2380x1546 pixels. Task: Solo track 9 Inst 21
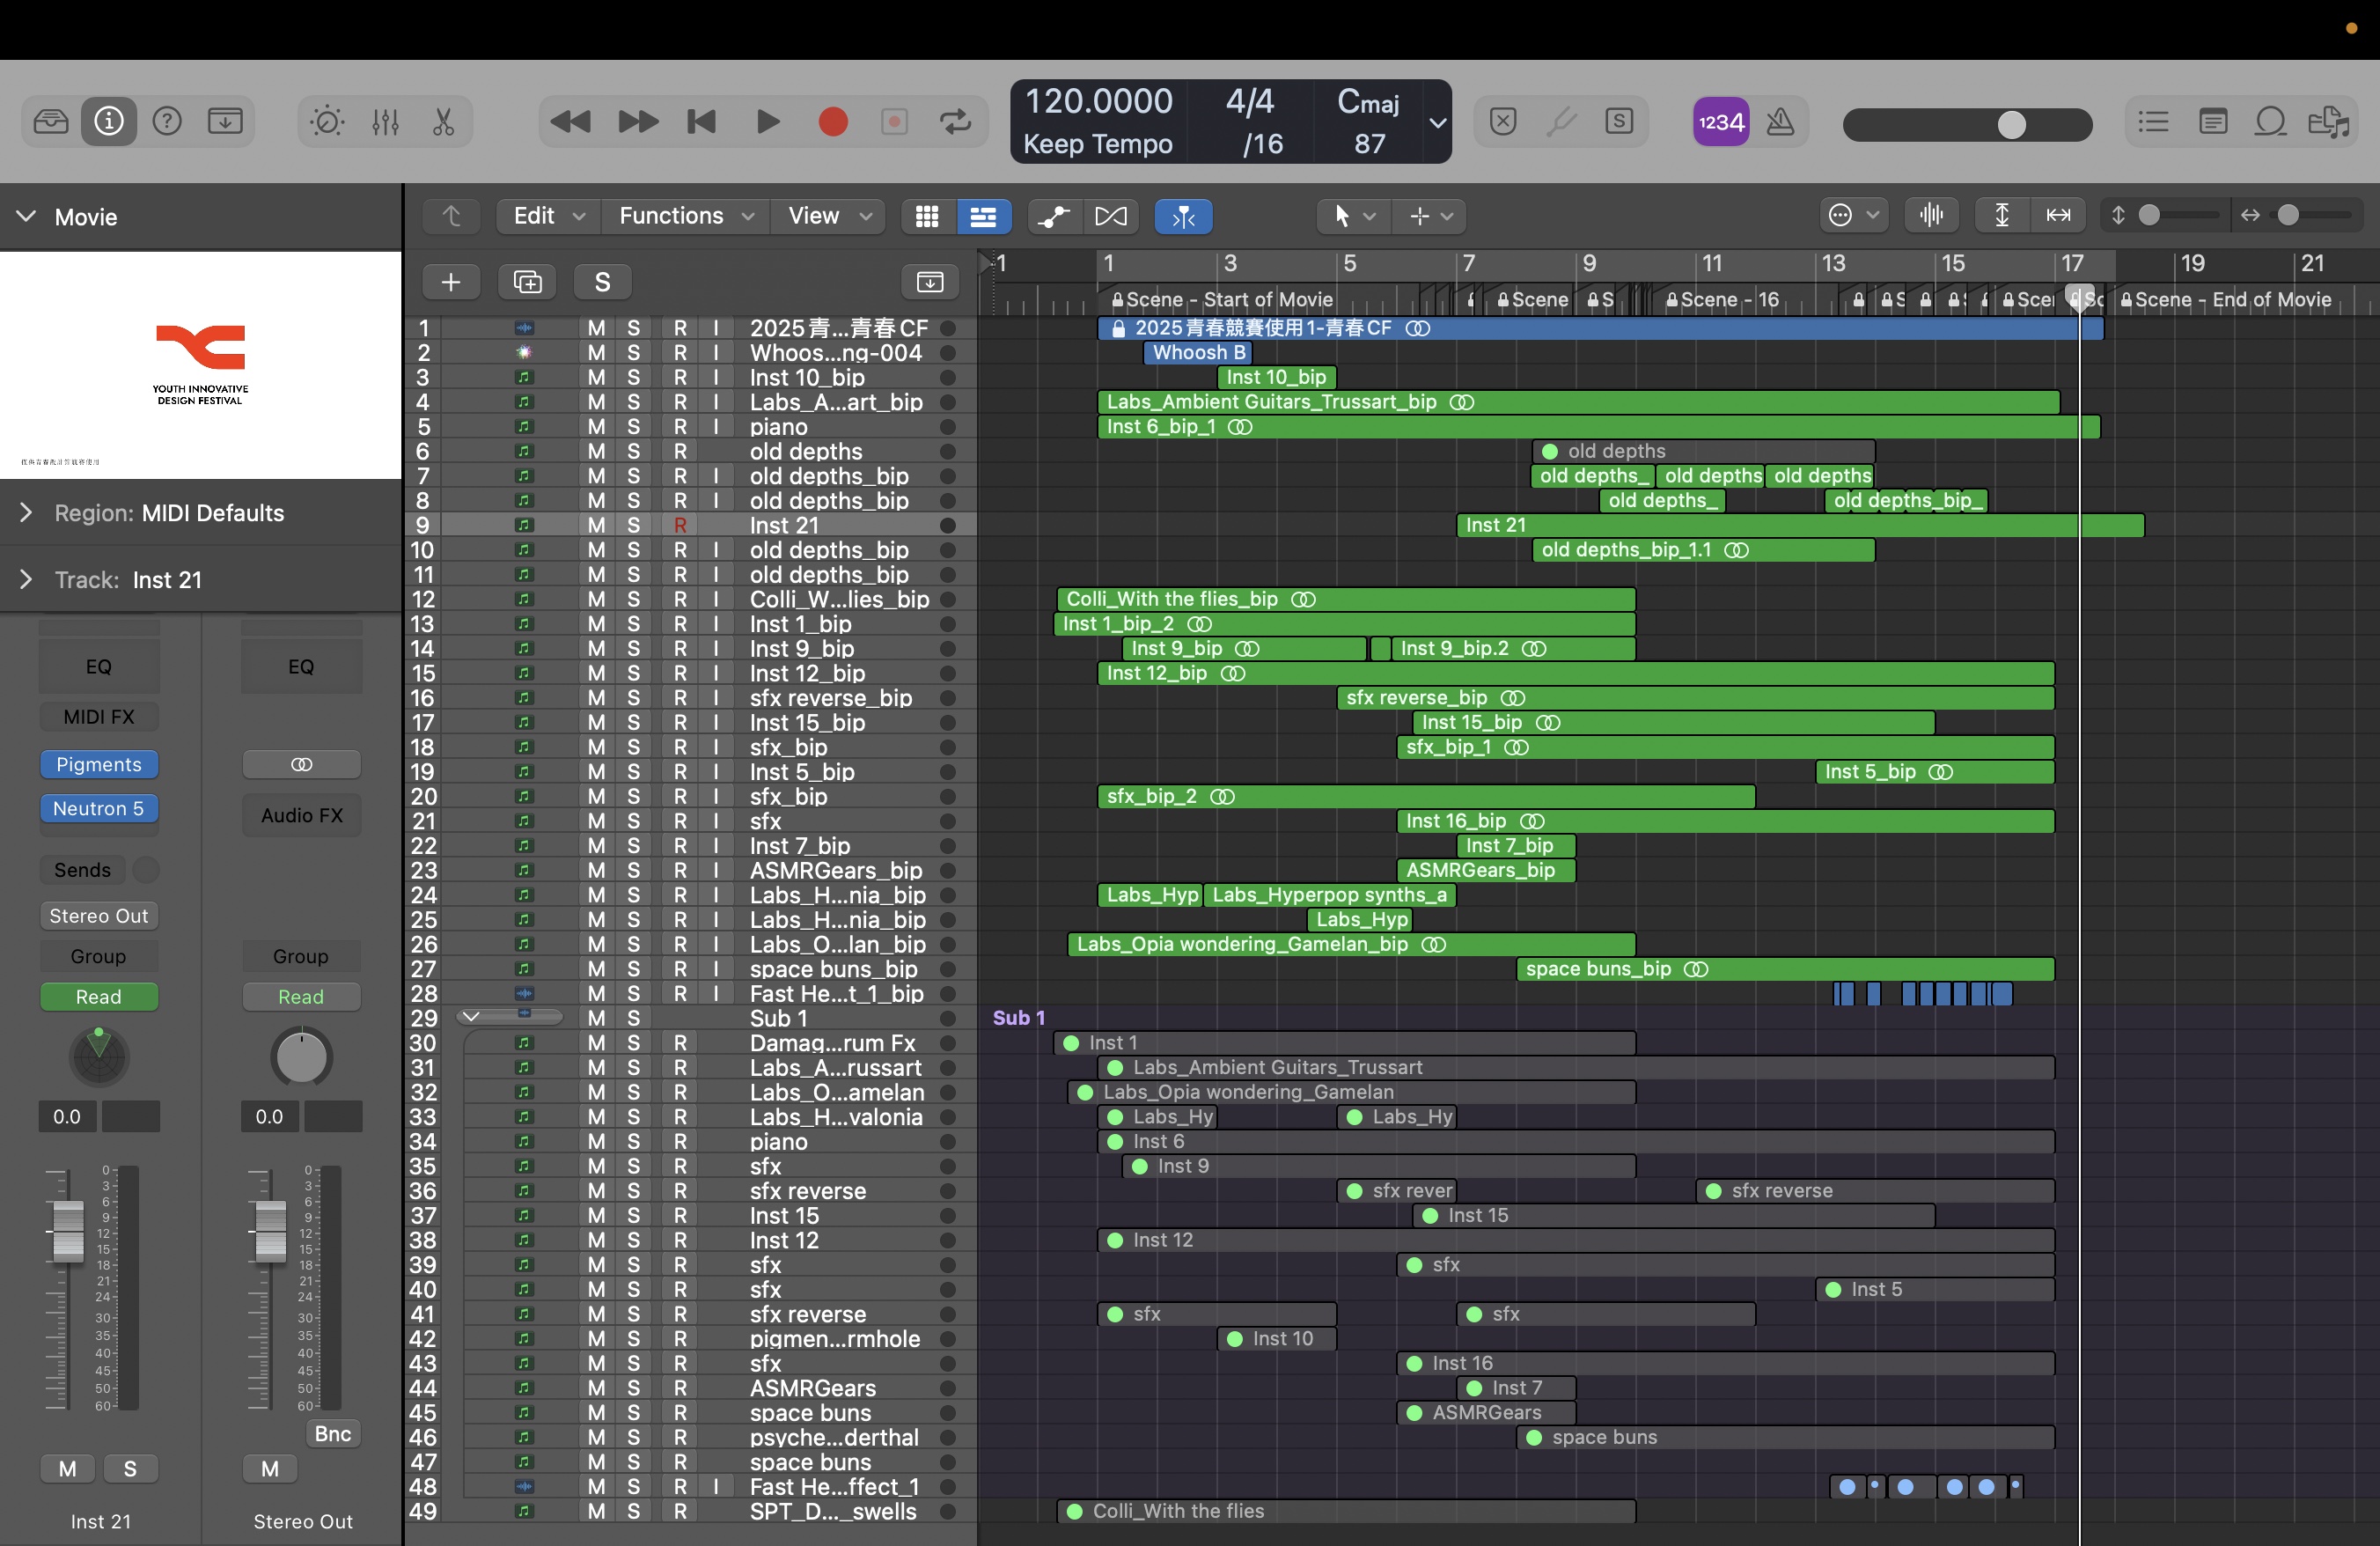point(633,525)
